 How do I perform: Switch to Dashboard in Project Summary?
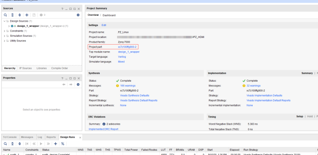pyautogui.click(x=109, y=15)
